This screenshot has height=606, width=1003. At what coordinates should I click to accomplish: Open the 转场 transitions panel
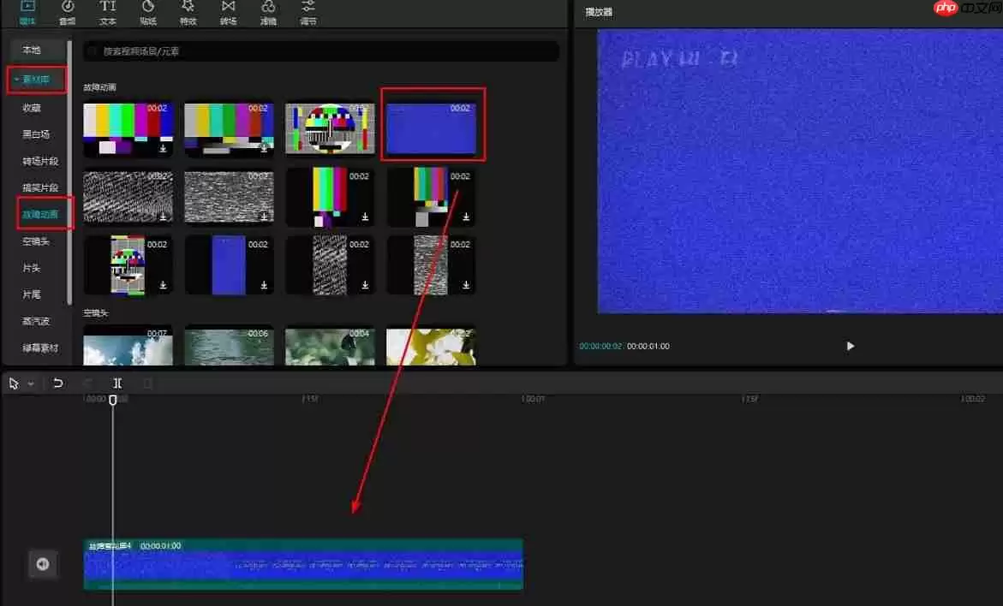pos(228,13)
